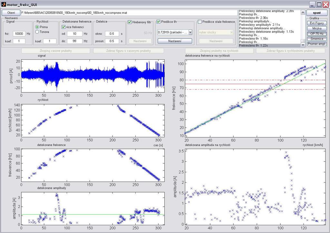Toggle the Mrizka grid button
330x233 pixels.
coord(317,28)
